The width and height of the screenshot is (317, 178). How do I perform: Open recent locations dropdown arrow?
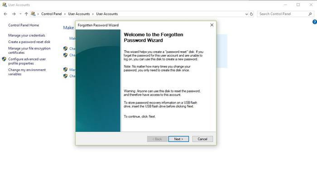20,14
